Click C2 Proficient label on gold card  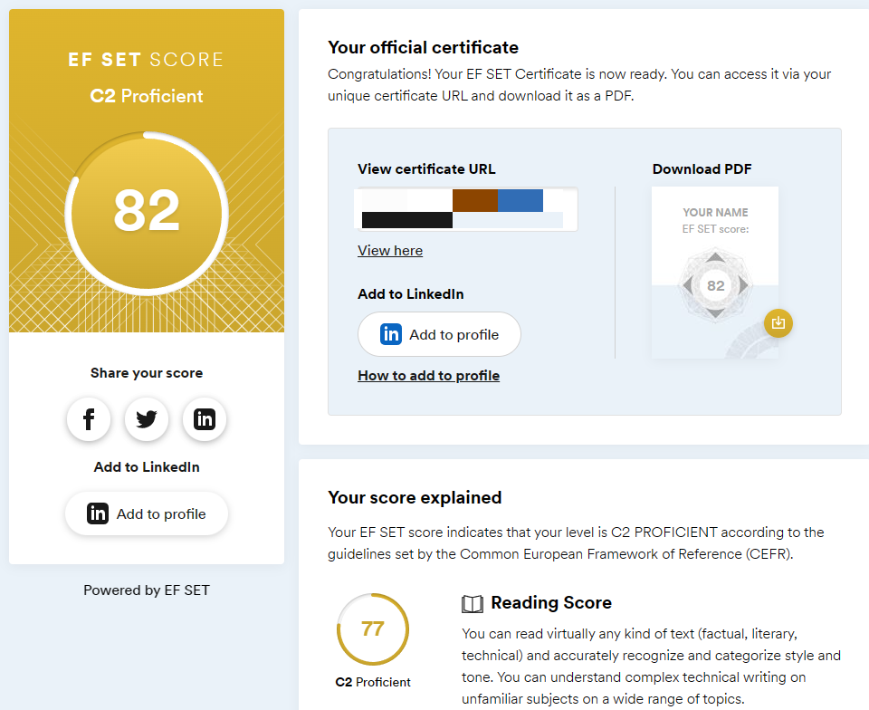147,96
